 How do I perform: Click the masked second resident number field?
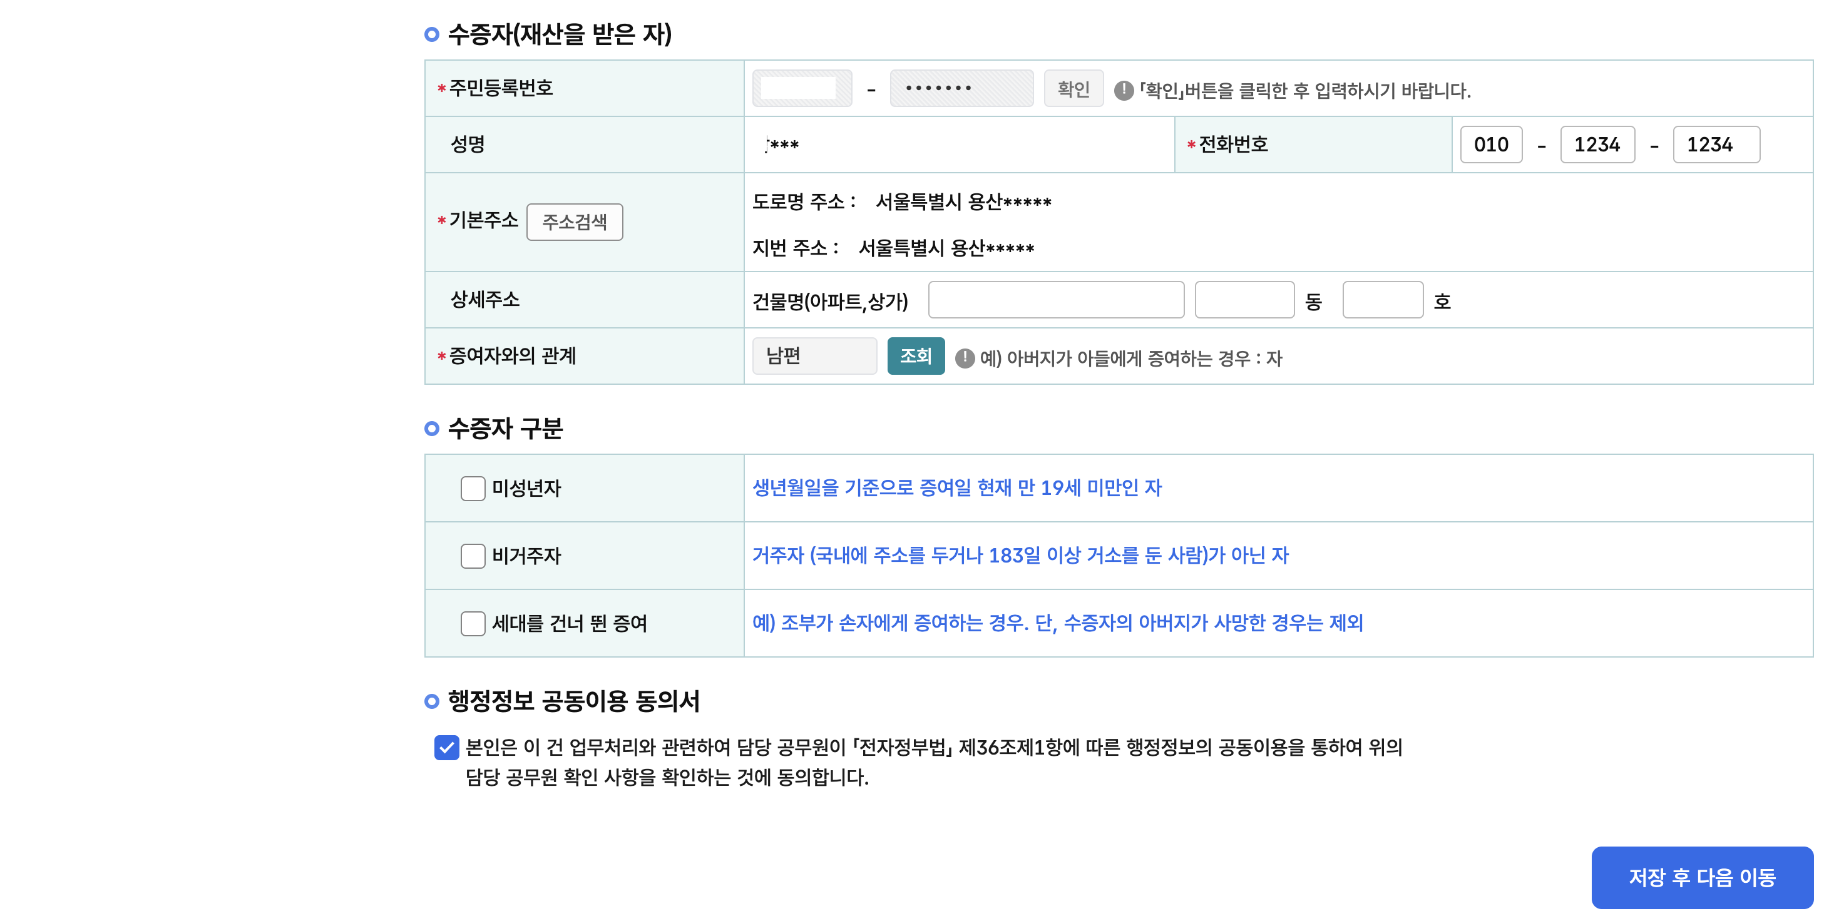961,89
